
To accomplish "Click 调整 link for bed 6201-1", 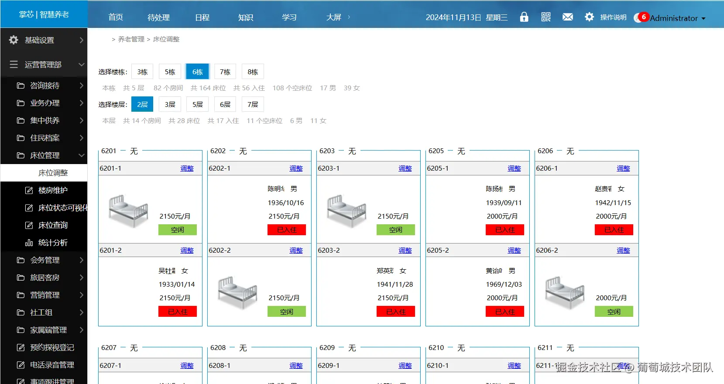I will (x=187, y=168).
